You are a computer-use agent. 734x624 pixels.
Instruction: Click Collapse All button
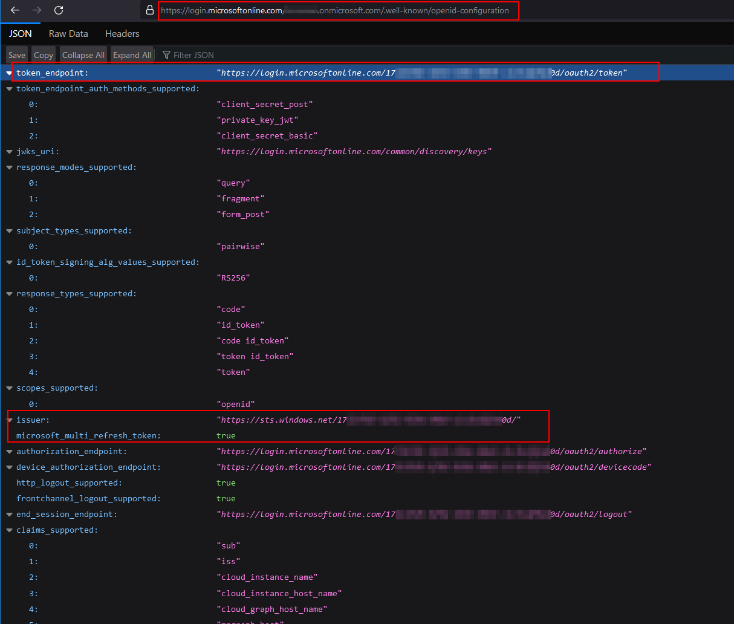coord(83,55)
